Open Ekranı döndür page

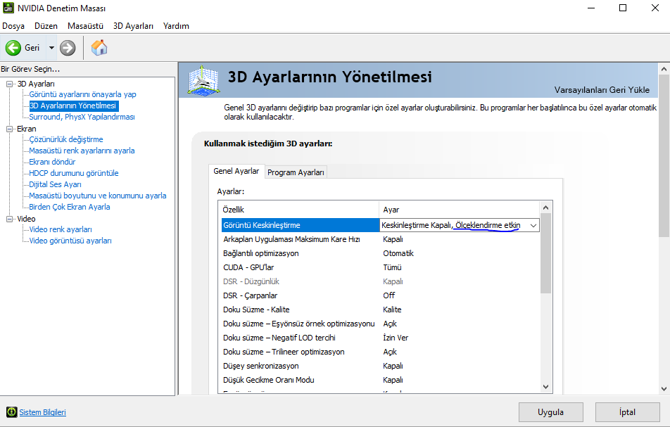52,162
